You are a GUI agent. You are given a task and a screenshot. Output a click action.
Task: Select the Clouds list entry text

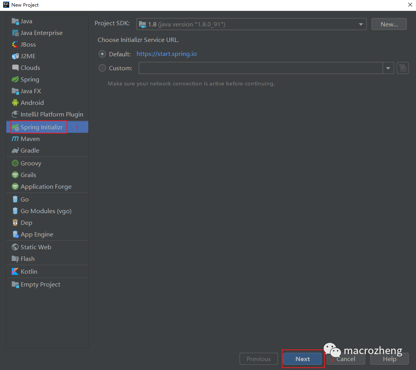pyautogui.click(x=30, y=68)
